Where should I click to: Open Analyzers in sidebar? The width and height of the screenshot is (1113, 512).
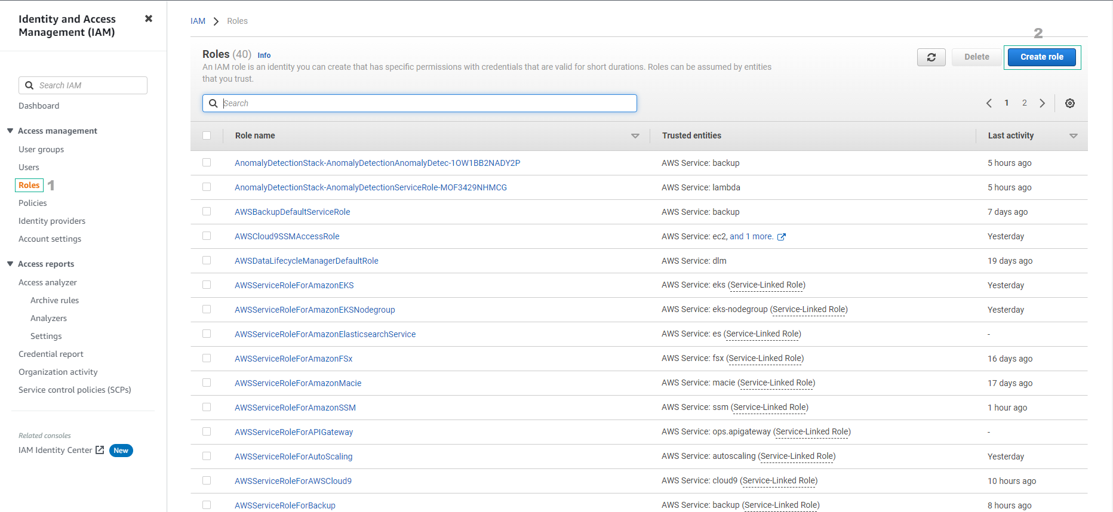tap(49, 318)
